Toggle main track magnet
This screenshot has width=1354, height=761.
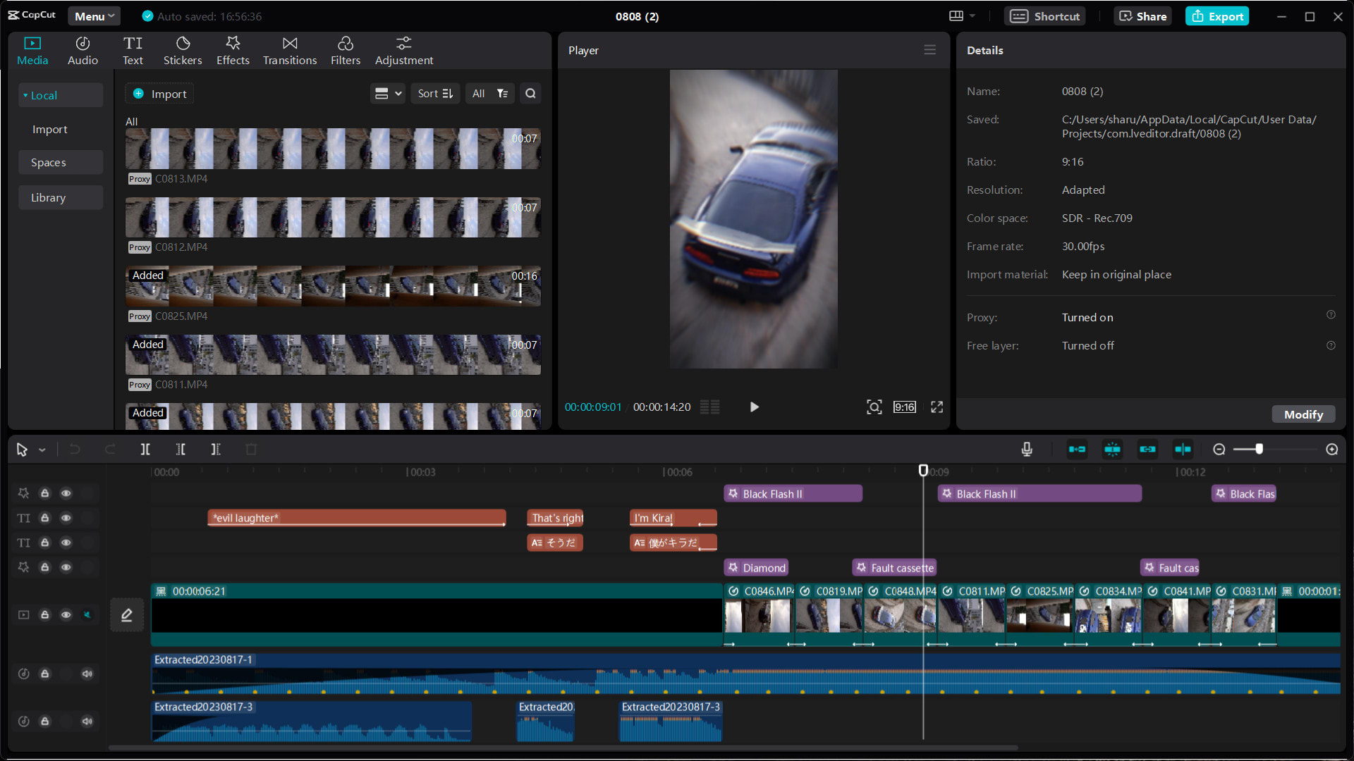(1077, 450)
